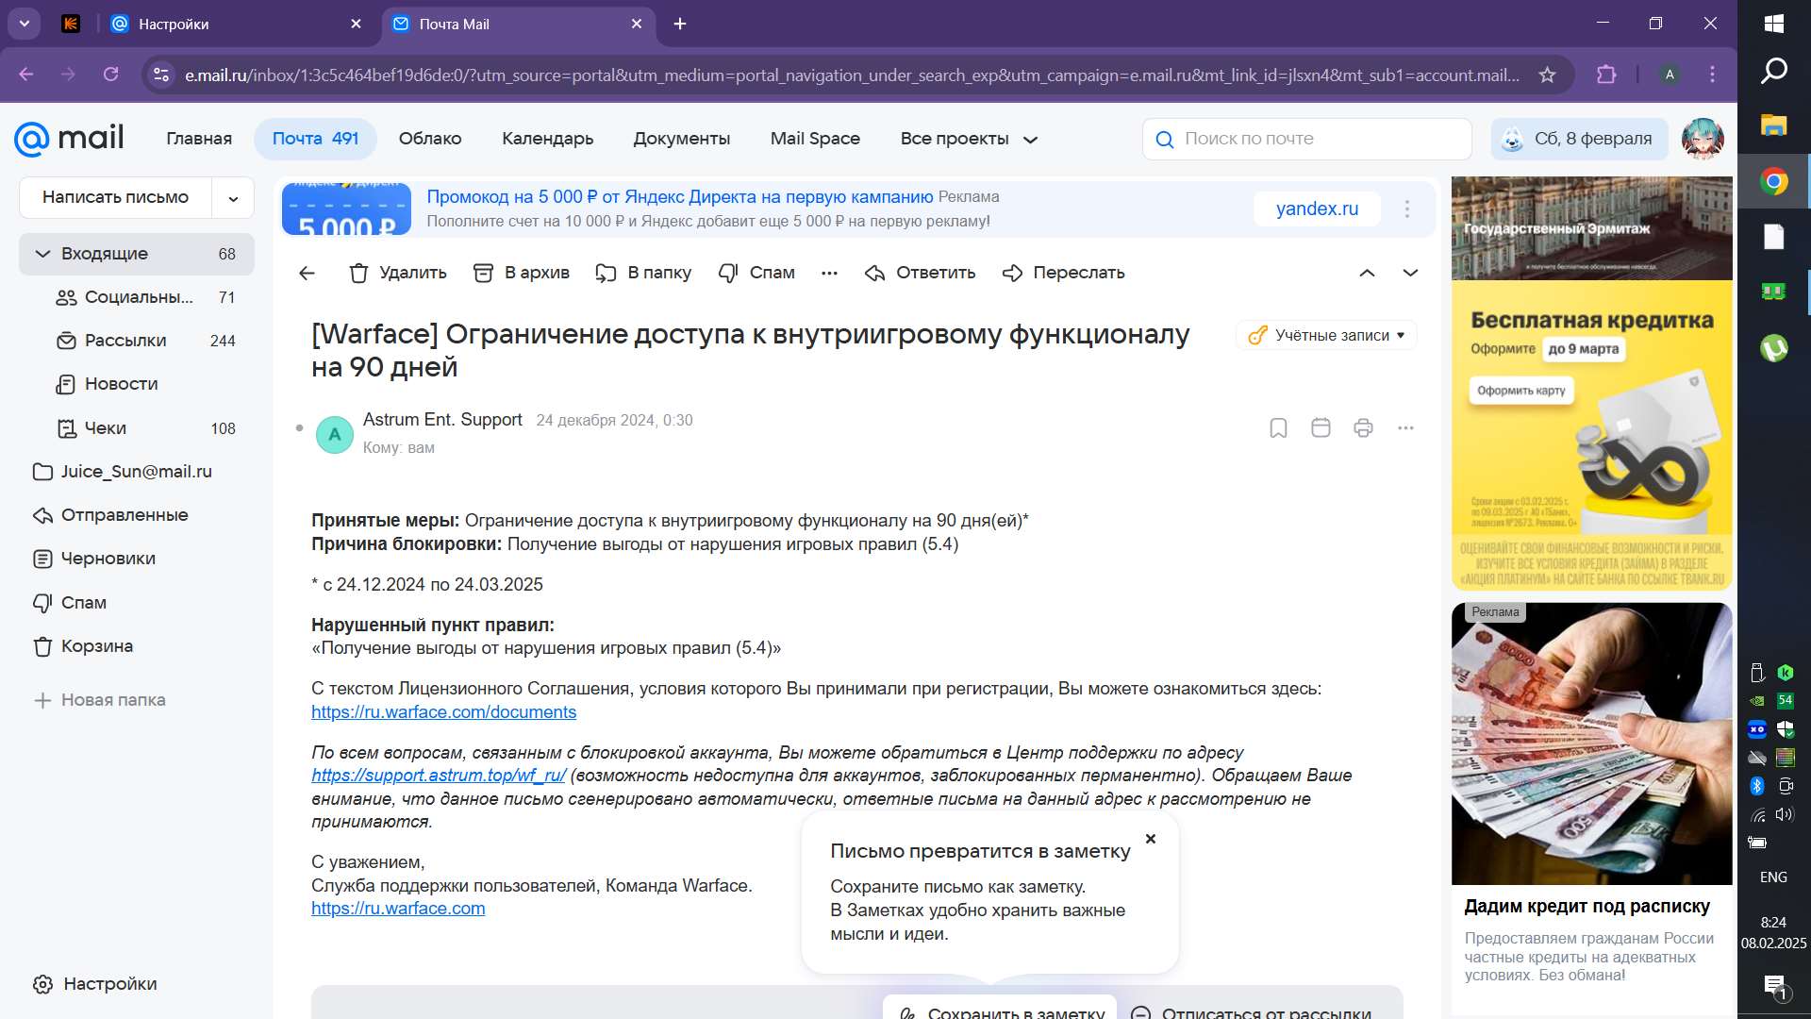Click the Astrum Ent. Support avatar
The image size is (1811, 1019).
coord(334,435)
